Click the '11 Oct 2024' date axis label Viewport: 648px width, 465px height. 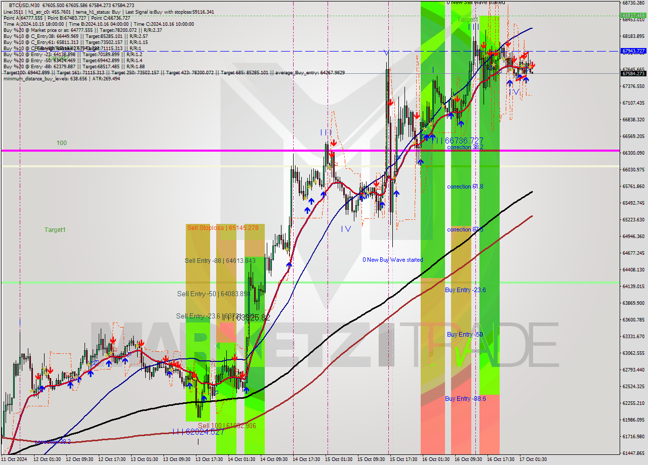point(14,459)
